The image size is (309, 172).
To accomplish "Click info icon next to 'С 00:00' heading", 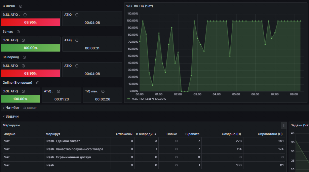I will (21, 6).
